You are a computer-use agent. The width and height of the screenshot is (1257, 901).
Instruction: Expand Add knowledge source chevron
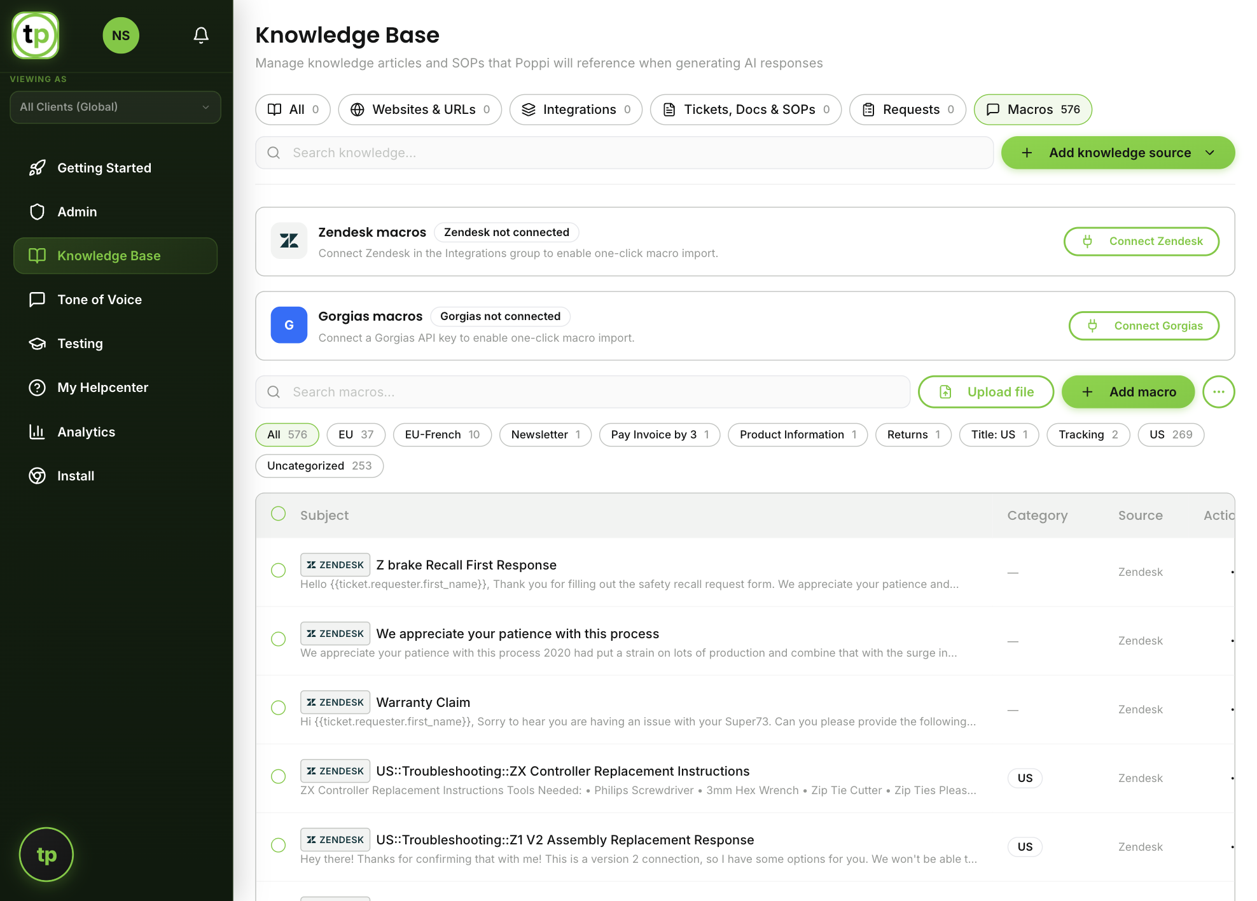(x=1210, y=153)
